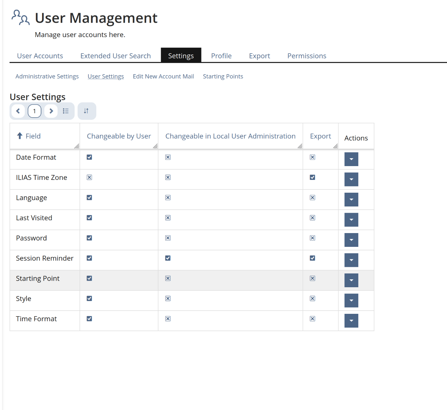Screen dimensions: 447x410
Task: Open the Actions dropdown for Password
Action: 351,240
